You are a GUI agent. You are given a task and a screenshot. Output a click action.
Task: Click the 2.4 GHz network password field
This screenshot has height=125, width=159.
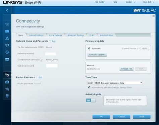point(51,54)
